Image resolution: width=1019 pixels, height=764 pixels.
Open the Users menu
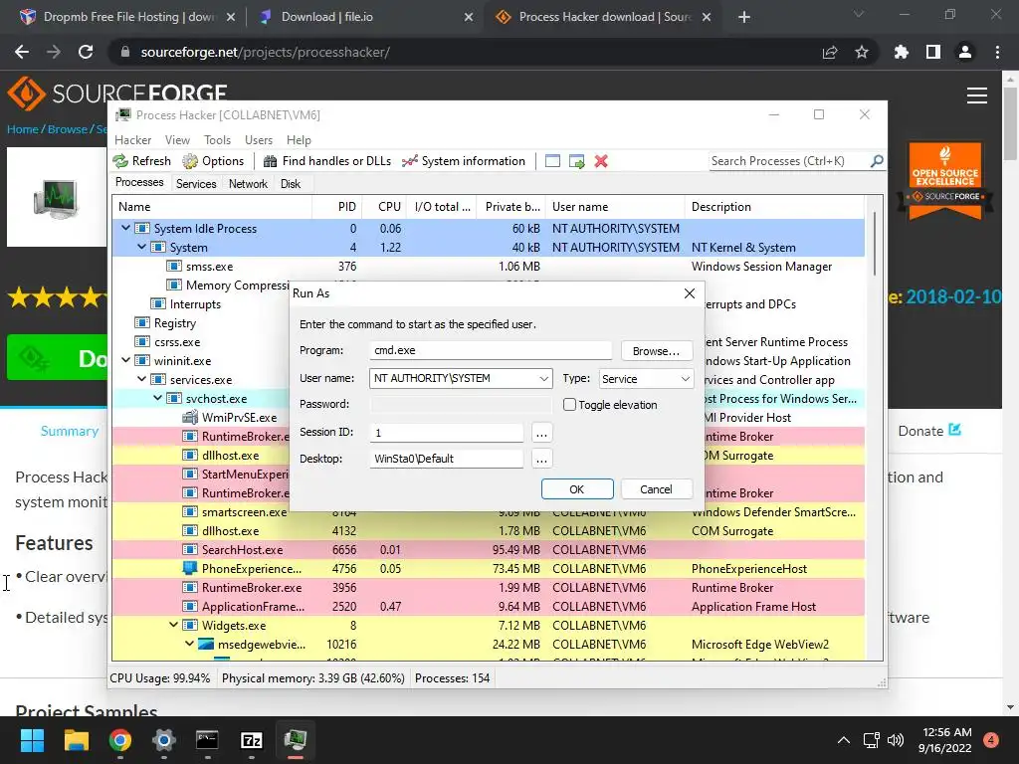click(259, 139)
